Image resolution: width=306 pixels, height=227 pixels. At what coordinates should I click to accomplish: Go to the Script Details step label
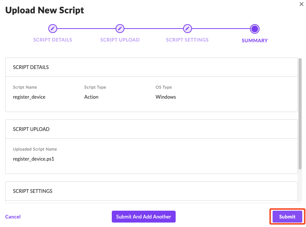(53, 40)
